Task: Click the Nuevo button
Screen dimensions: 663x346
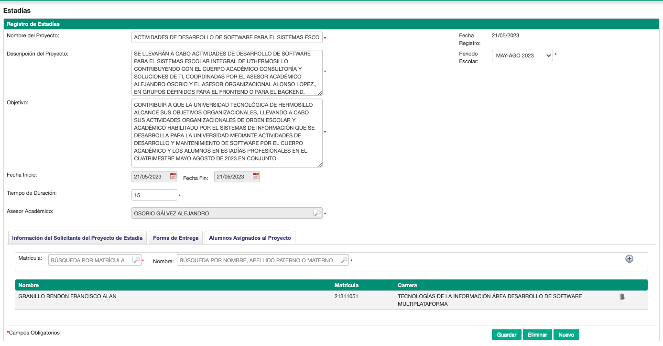Action: click(x=566, y=335)
